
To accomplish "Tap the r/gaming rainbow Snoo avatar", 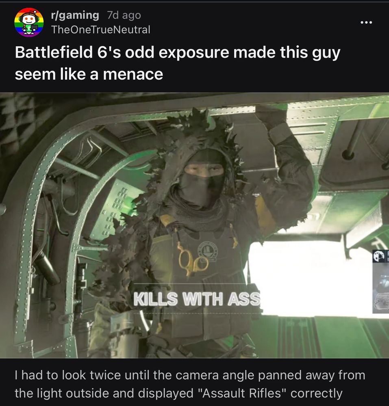I will click(29, 22).
